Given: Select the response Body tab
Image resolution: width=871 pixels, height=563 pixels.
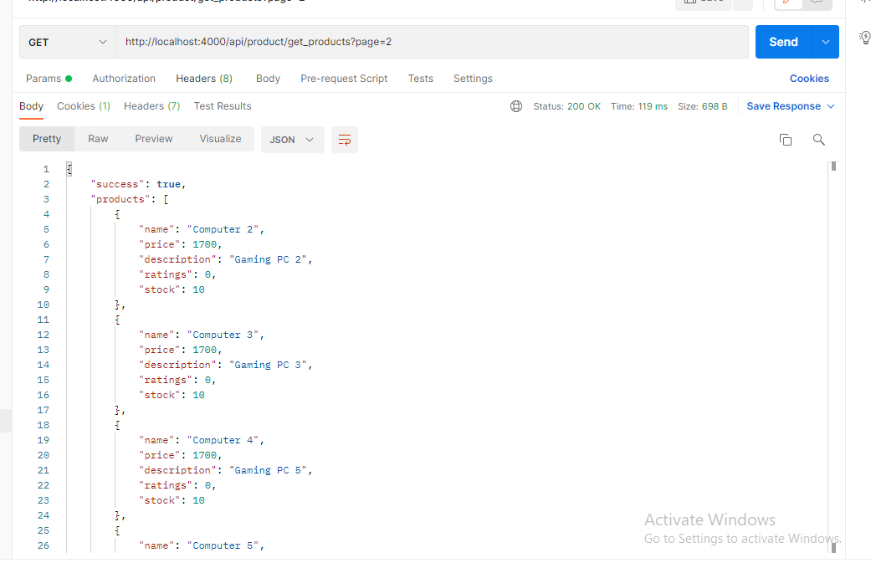Looking at the screenshot, I should click(31, 106).
